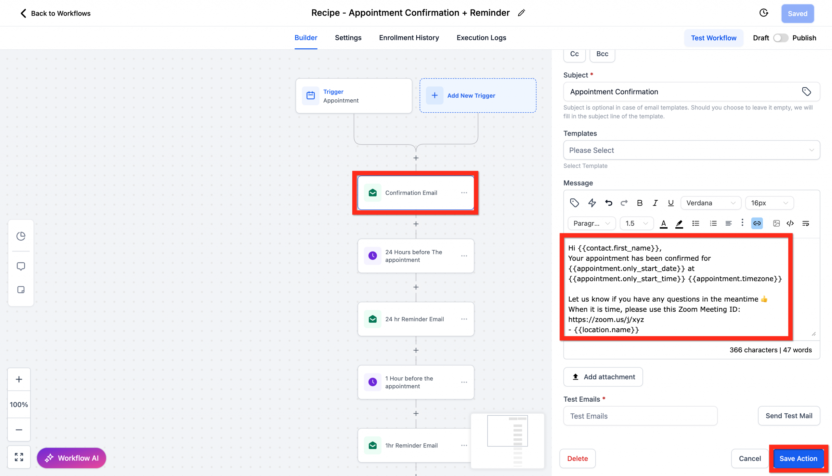
Task: Open the text highlight color picker
Action: pyautogui.click(x=679, y=223)
